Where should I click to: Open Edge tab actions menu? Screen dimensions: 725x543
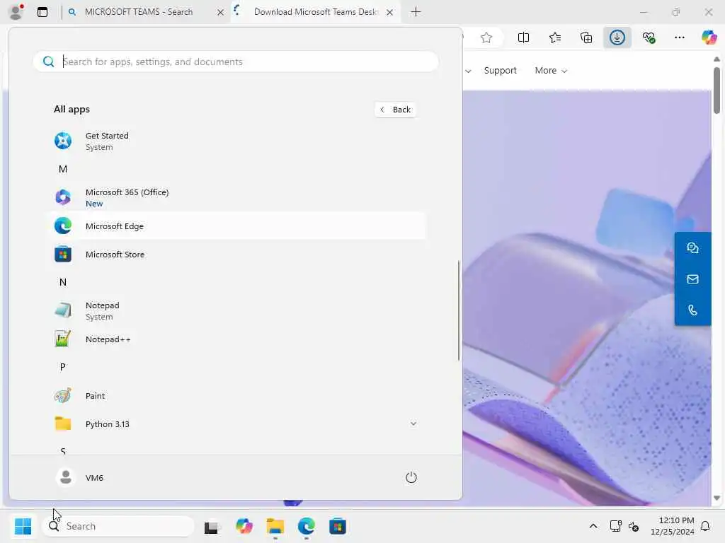[x=42, y=12]
